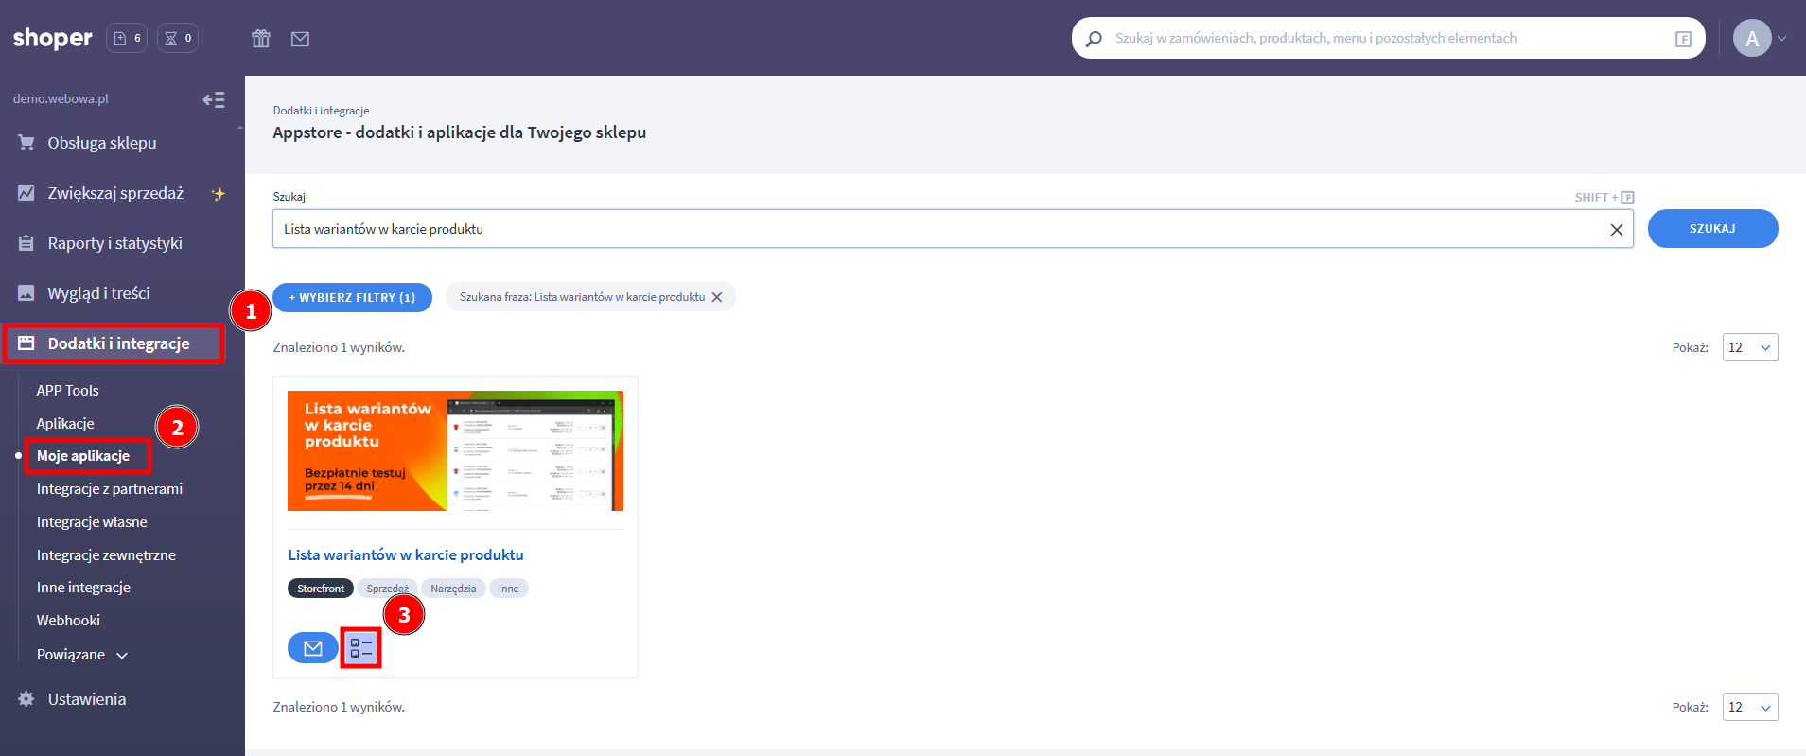Select 'Moje aplikacje' in the sidebar

[x=83, y=456]
